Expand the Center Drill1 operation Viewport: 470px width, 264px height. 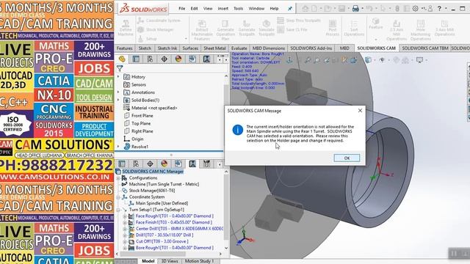125,229
